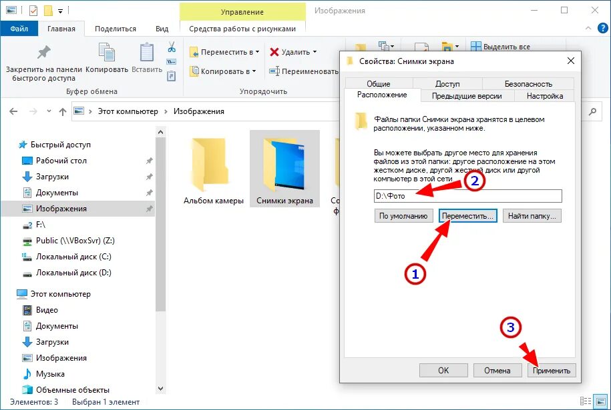This screenshot has width=611, height=410.
Task: Switch to the Главная ribbon tab
Action: [61, 29]
